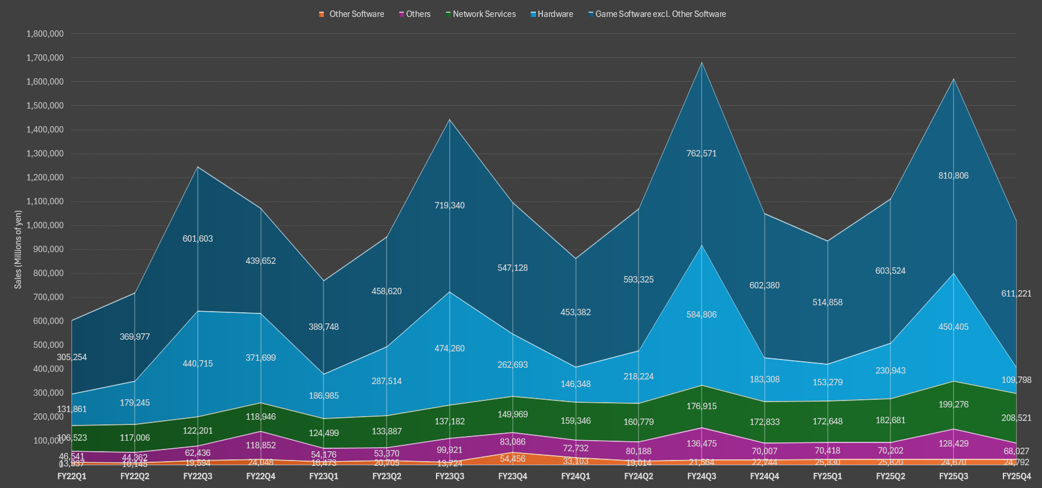Click the 54,456 data label
Screen dimensions: 1042x488
513,459
